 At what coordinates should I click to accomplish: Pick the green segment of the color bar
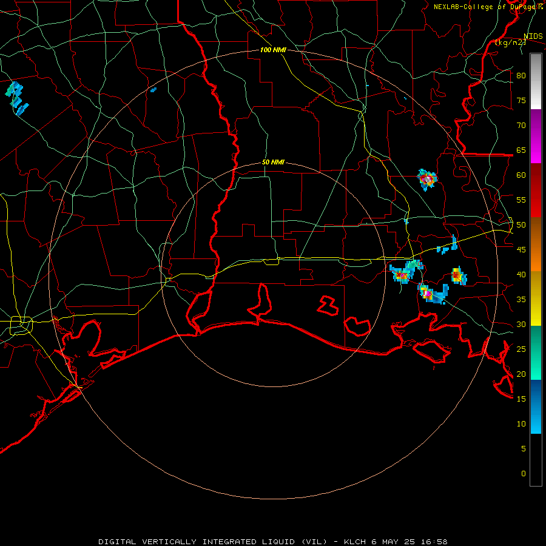click(x=536, y=352)
